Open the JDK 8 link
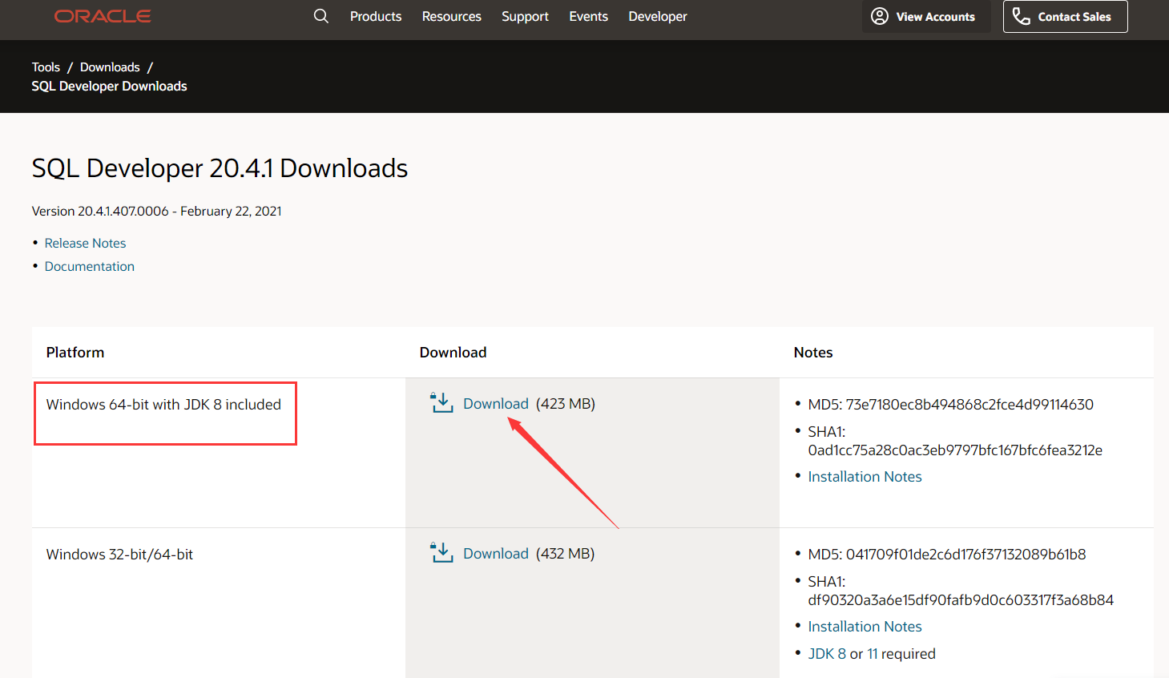This screenshot has width=1169, height=678. point(827,654)
